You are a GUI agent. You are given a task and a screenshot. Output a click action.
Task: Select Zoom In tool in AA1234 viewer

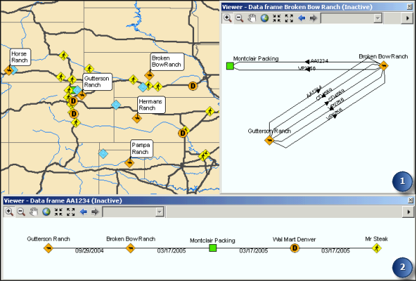tap(9, 212)
